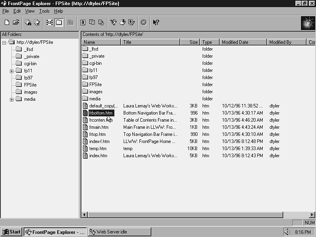Toggle Folder View button

tap(59, 23)
